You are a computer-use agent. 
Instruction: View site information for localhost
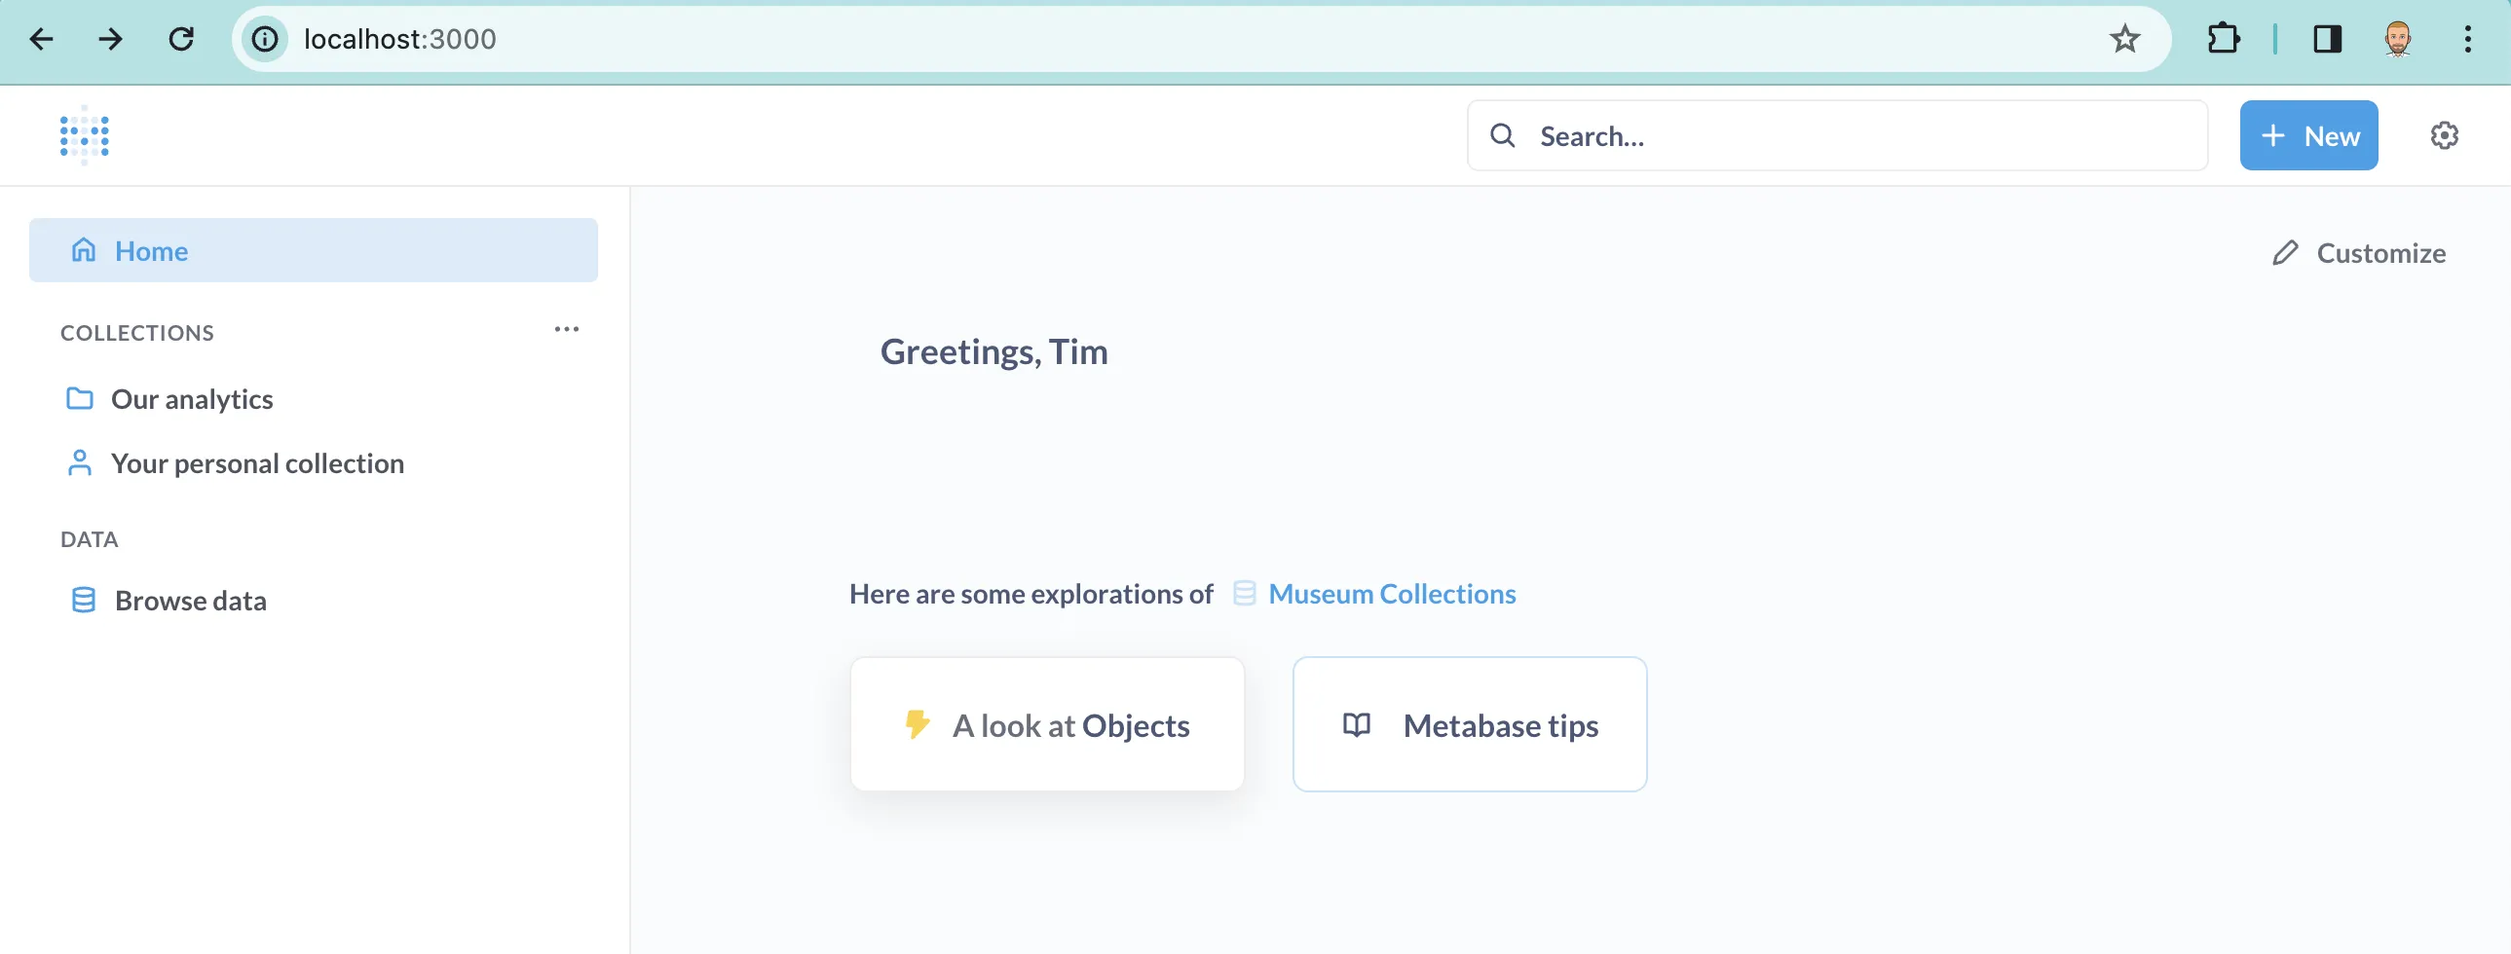coord(265,39)
